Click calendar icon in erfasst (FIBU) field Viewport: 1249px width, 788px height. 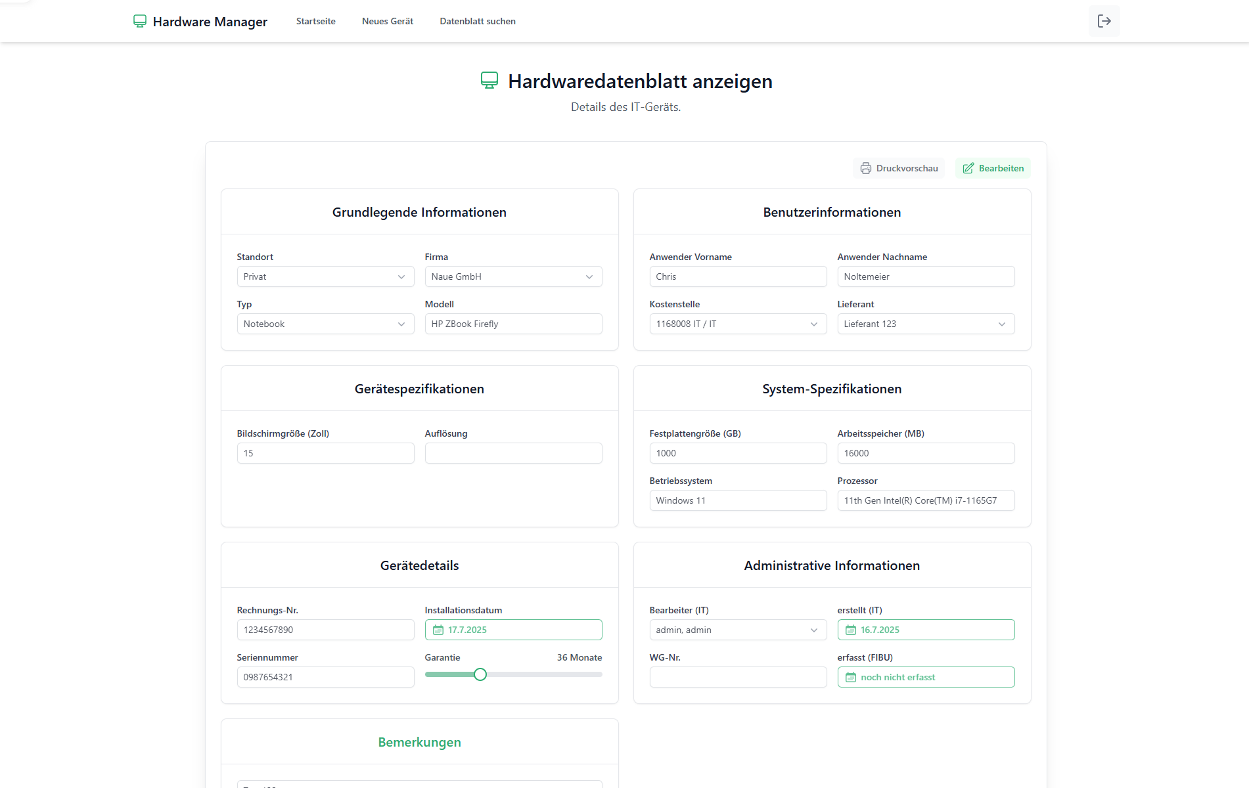(851, 677)
